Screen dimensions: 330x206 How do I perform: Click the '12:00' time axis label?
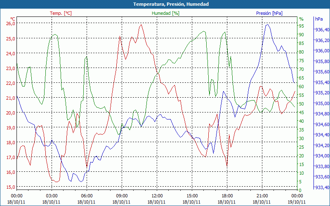pos(157,196)
